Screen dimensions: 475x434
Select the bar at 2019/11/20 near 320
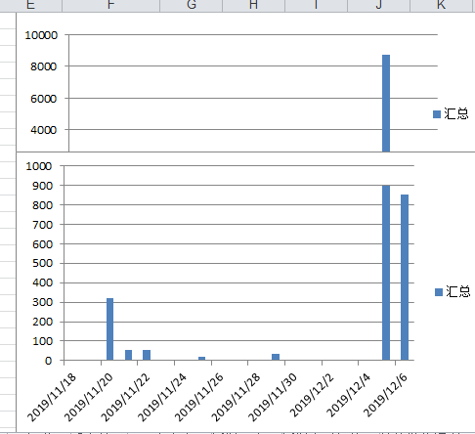pyautogui.click(x=110, y=329)
